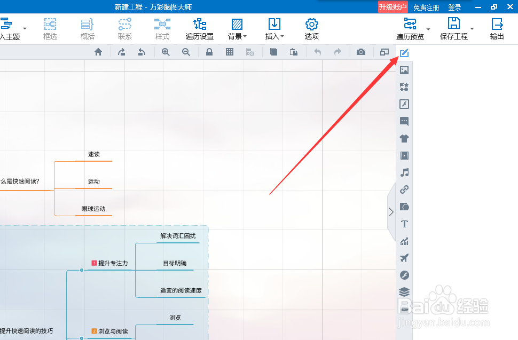The image size is (518, 340).
Task: Expand the arrow beside 保存工程
Action: click(x=472, y=29)
